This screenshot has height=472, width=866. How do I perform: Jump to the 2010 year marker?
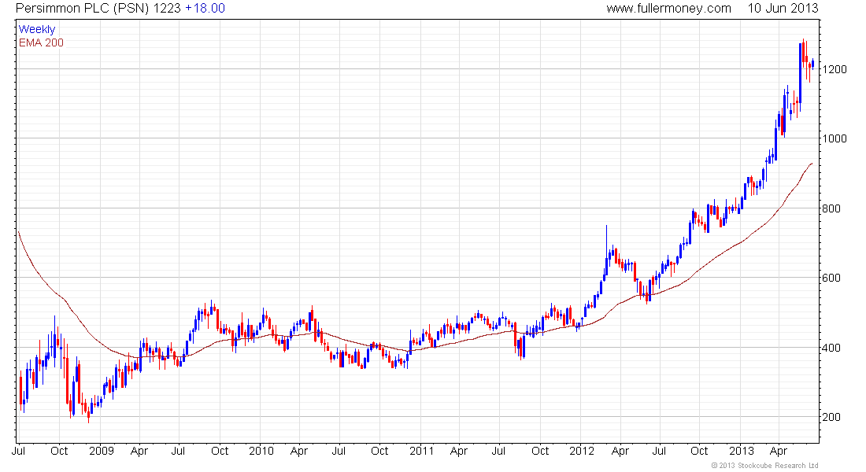261,451
